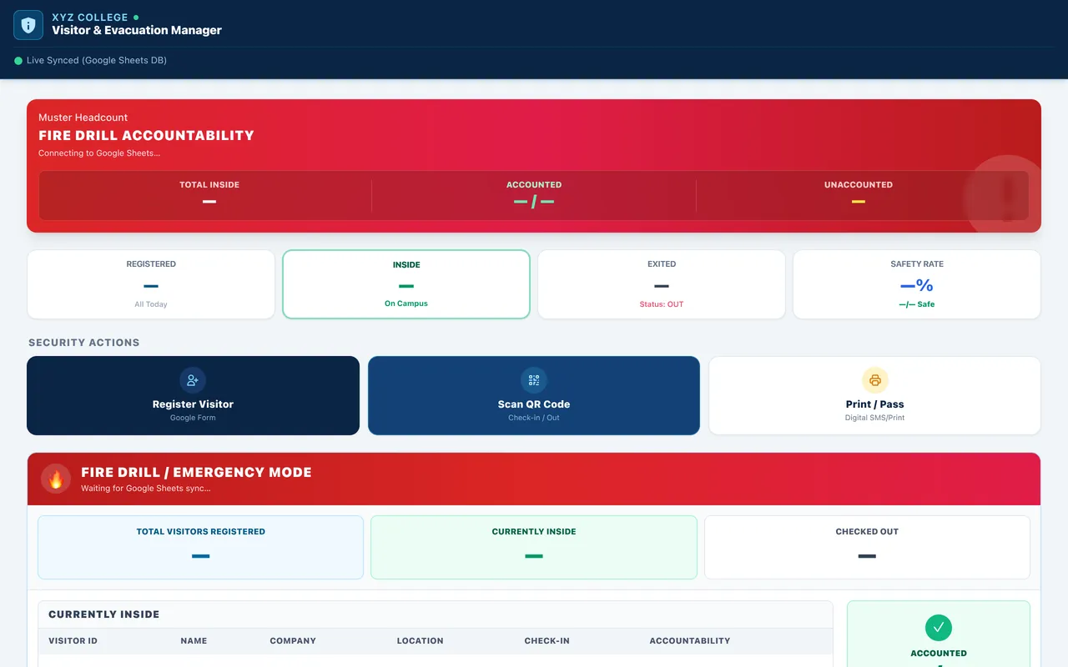
Task: Click the Location column header
Action: pos(420,641)
